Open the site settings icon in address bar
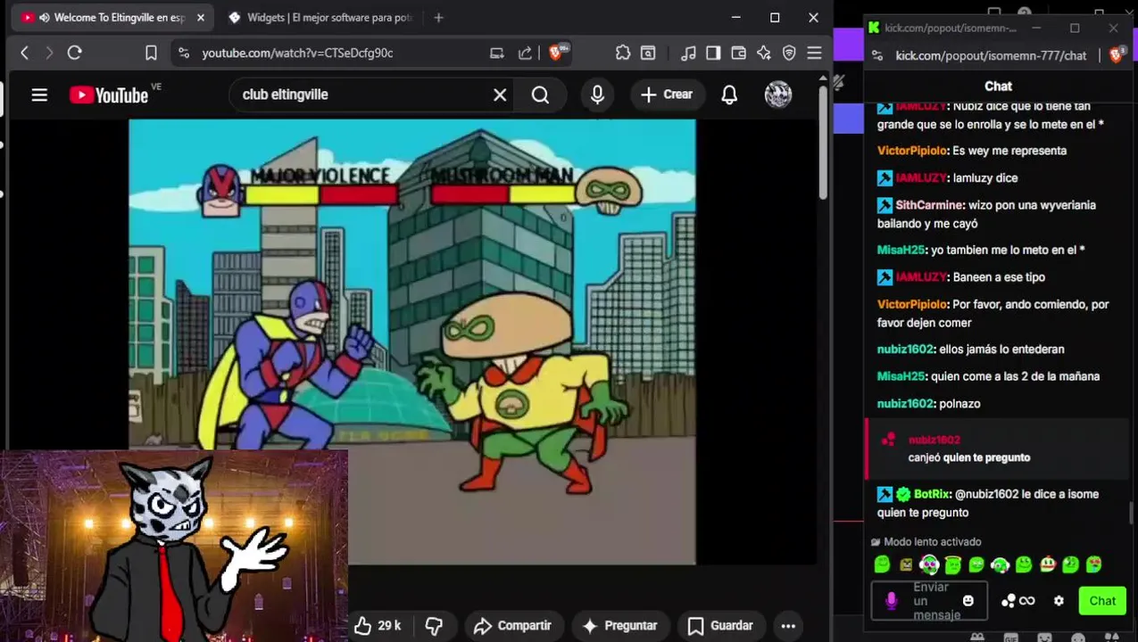This screenshot has width=1138, height=642. [183, 53]
